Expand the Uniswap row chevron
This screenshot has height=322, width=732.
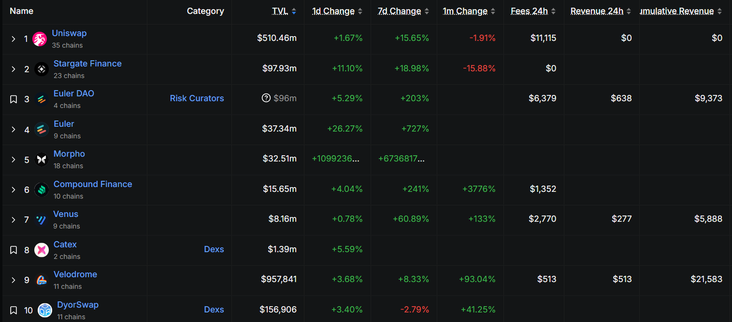14,39
